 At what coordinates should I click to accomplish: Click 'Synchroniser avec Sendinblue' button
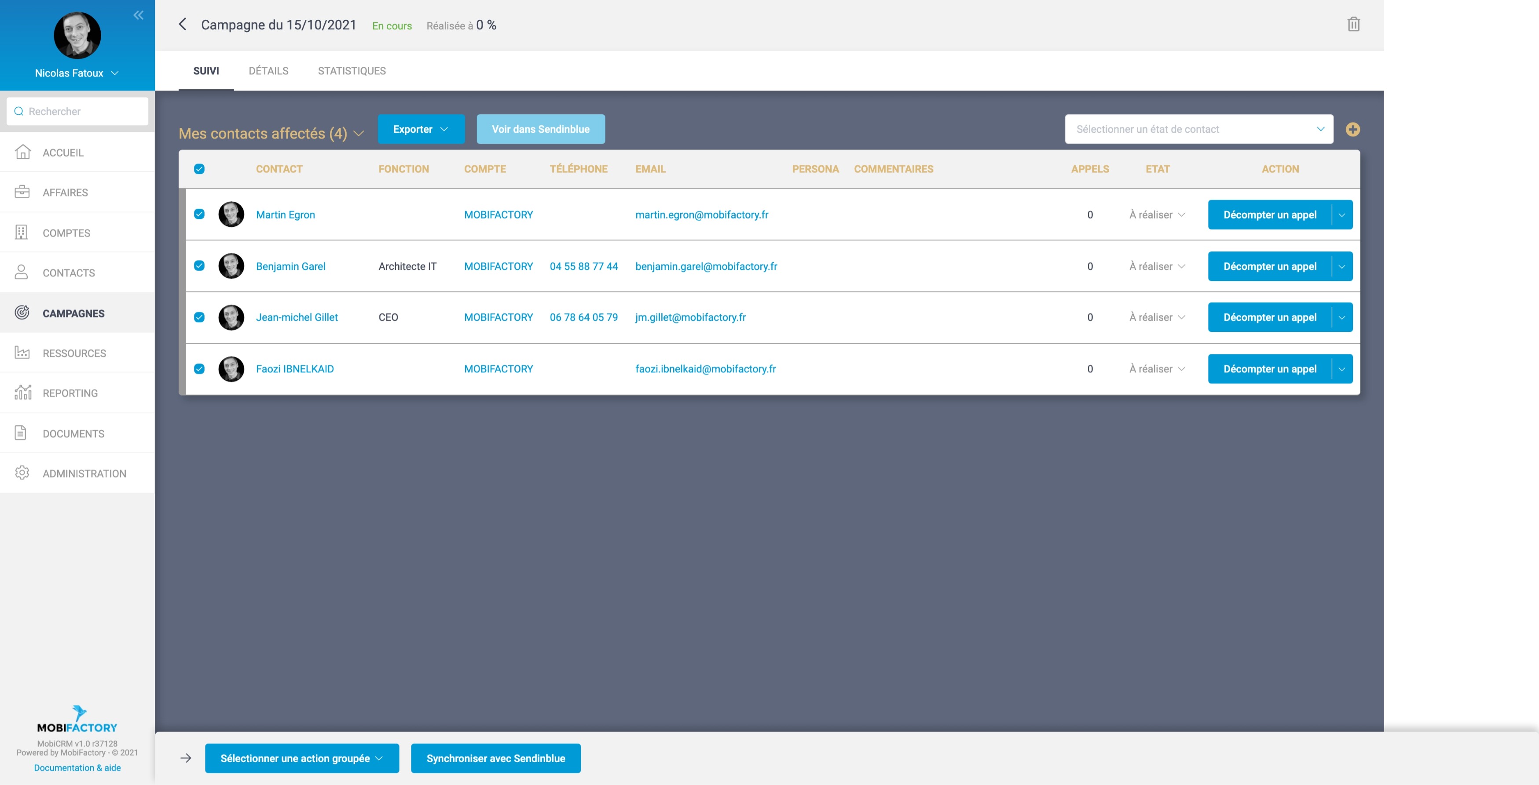click(495, 758)
